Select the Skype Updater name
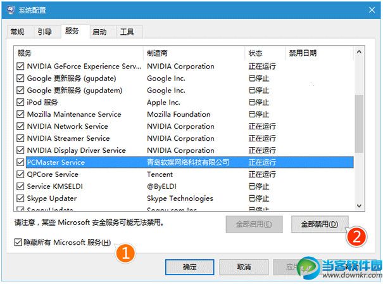 tap(52, 198)
